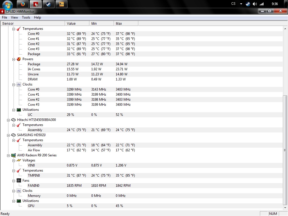This screenshot has width=288, height=216.
Task: Open the network signal tray icon
Action: click(262, 4)
